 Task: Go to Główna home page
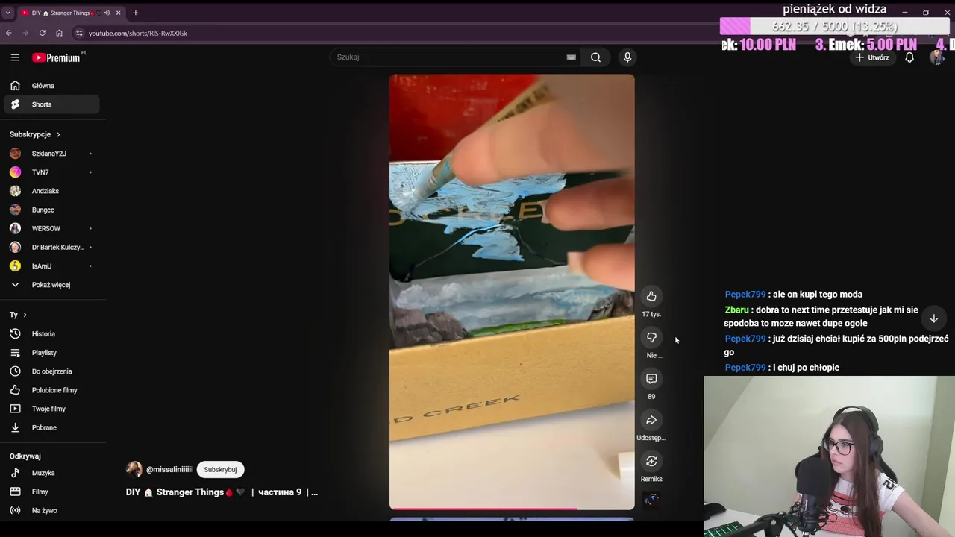51,86
